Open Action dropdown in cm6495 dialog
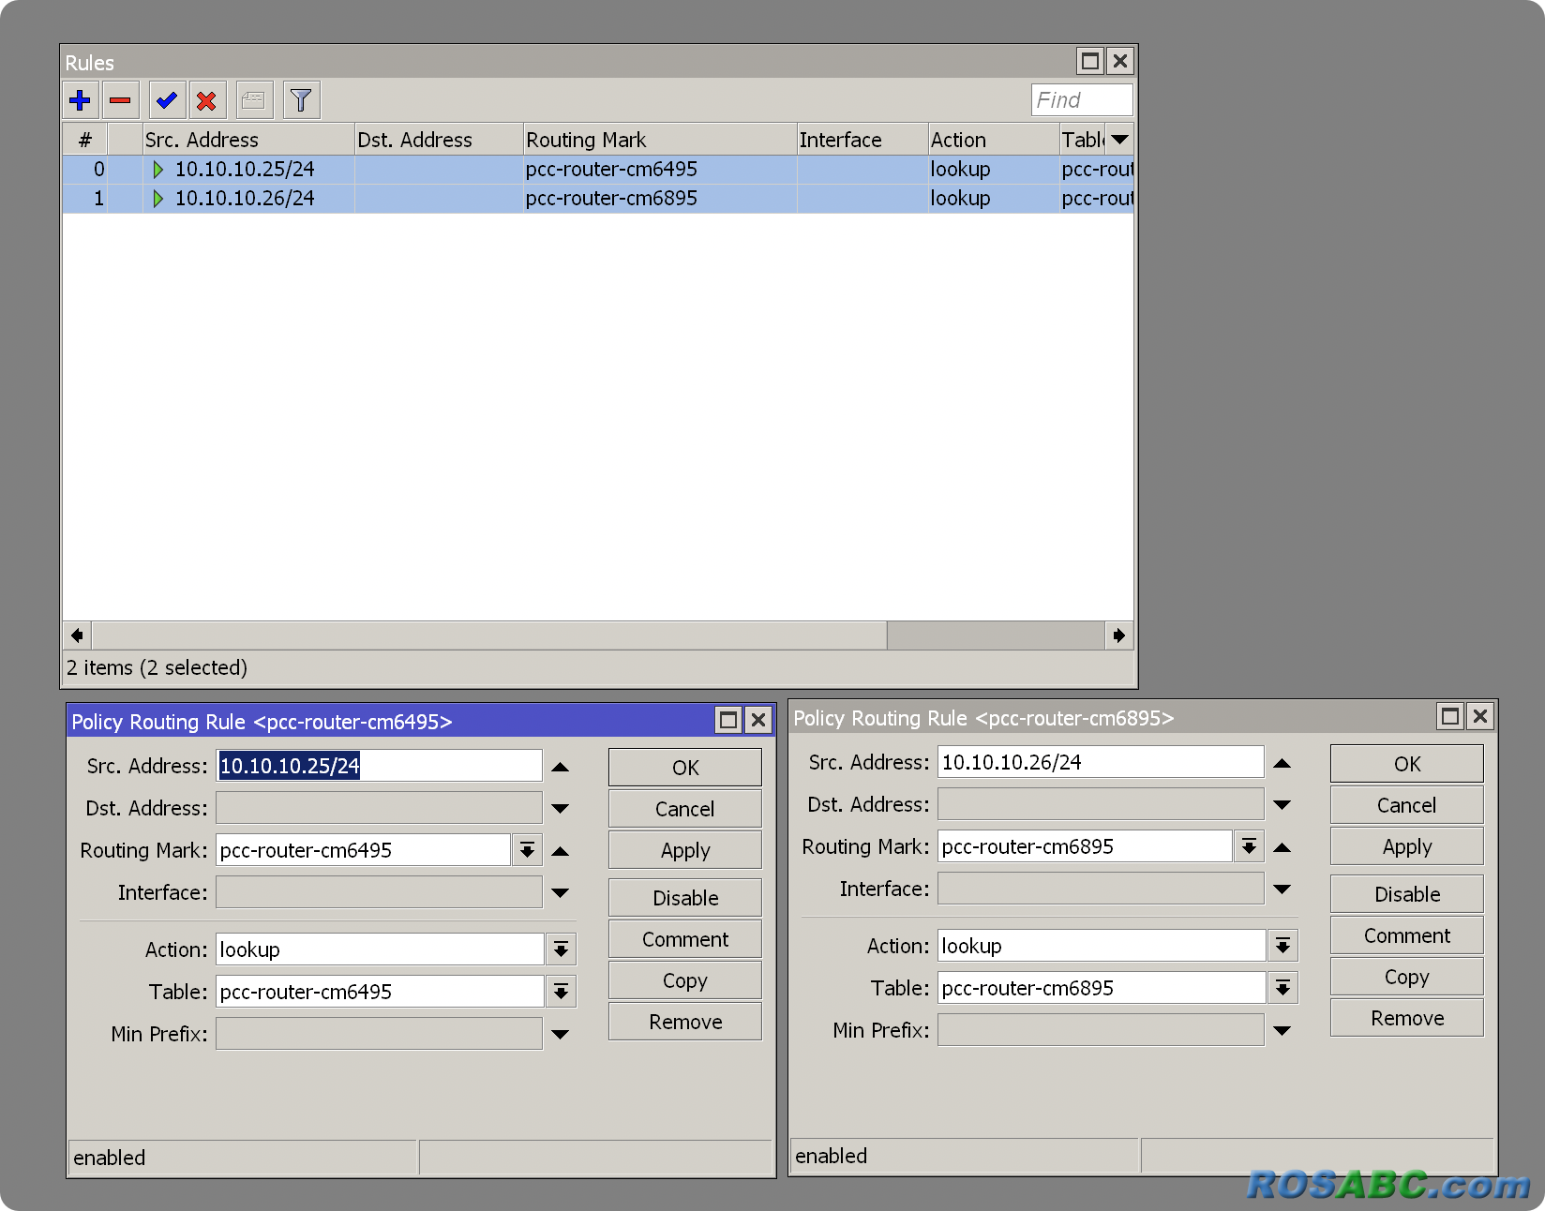 coord(561,949)
